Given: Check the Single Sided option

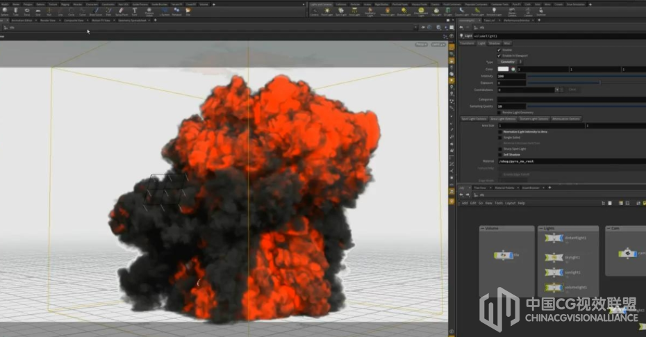Looking at the screenshot, I should pyautogui.click(x=500, y=138).
